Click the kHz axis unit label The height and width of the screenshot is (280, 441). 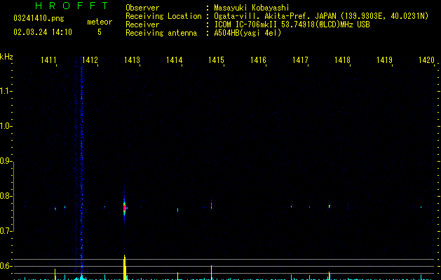point(6,57)
